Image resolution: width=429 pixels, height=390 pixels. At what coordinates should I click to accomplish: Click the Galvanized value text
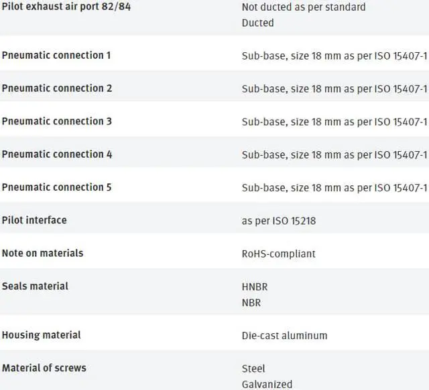(267, 384)
